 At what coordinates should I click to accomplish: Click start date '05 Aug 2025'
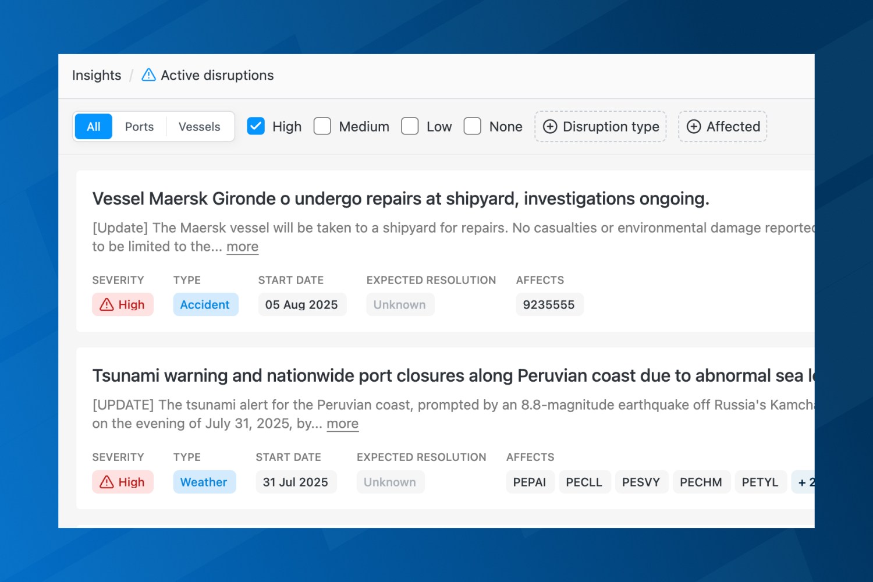click(301, 304)
